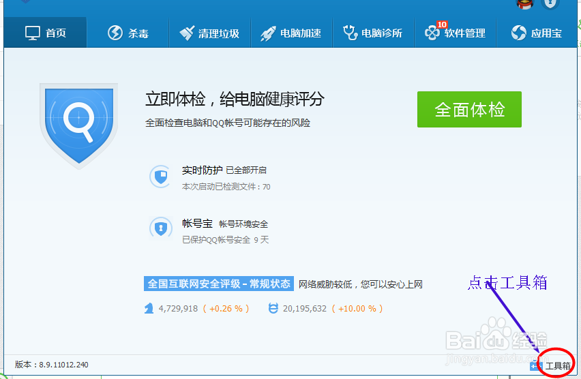Go to the 电脑加速 speed-up tab
Screen dimensions: 581x379
coord(292,33)
